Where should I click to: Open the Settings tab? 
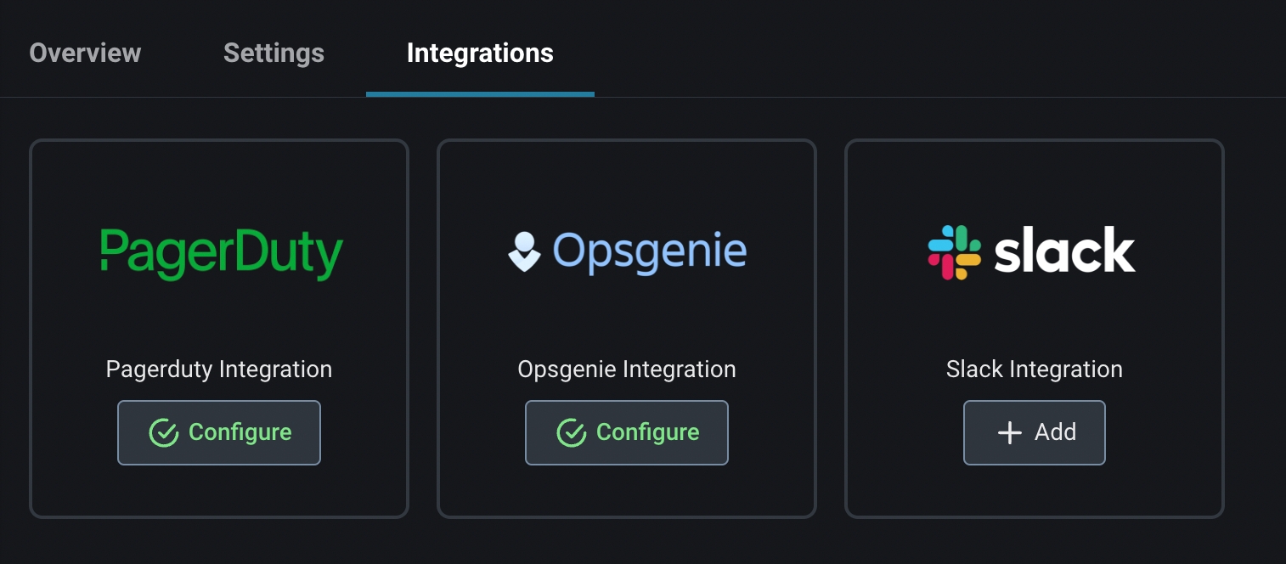pyautogui.click(x=274, y=53)
